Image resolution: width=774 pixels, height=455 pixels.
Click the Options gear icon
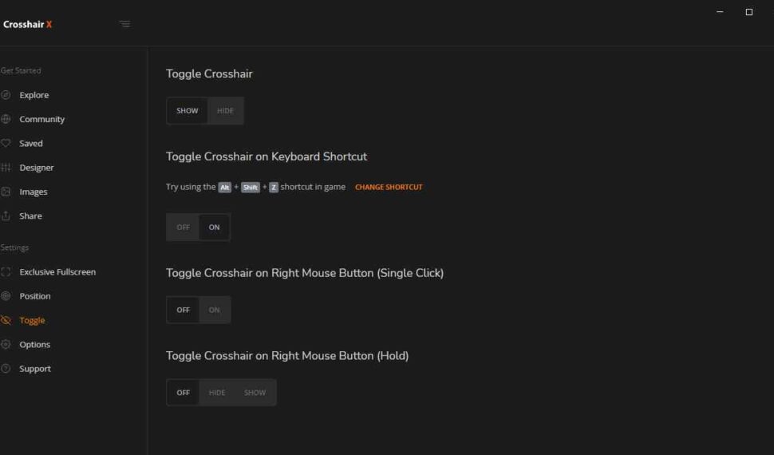point(6,345)
